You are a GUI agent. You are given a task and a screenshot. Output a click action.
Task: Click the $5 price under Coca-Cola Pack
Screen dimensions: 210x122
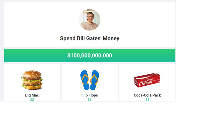coord(147,100)
